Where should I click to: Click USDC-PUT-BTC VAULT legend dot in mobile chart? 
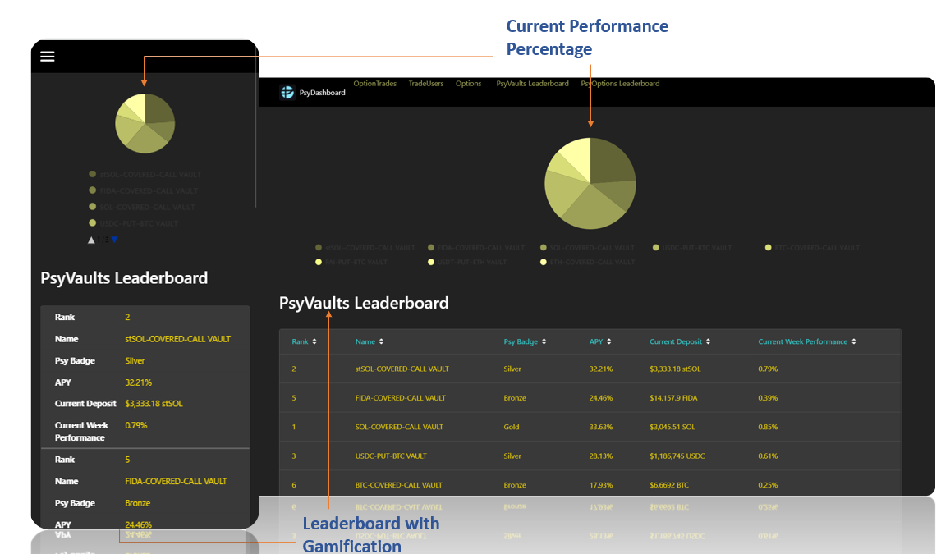pyautogui.click(x=93, y=222)
